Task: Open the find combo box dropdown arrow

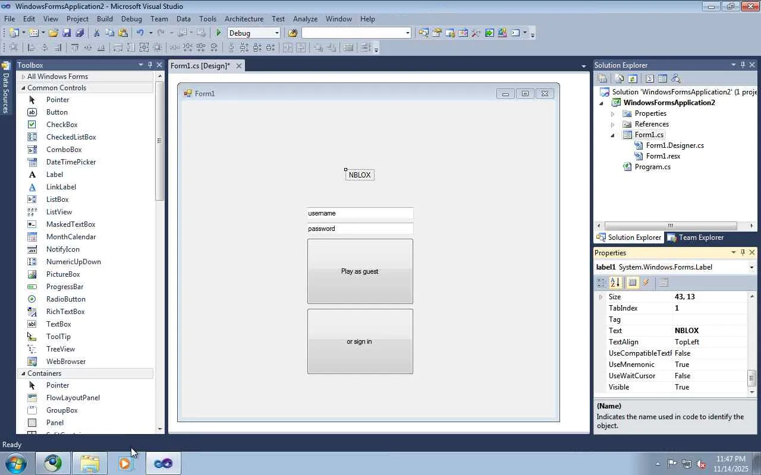Action: click(x=407, y=33)
